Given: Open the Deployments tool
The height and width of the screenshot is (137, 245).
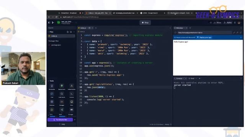Looking at the screenshot, I should pyautogui.click(x=62, y=87).
